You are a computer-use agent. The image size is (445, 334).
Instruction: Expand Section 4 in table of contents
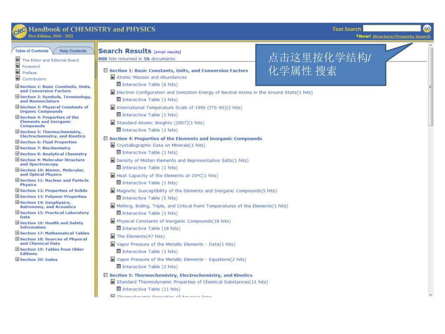click(17, 117)
